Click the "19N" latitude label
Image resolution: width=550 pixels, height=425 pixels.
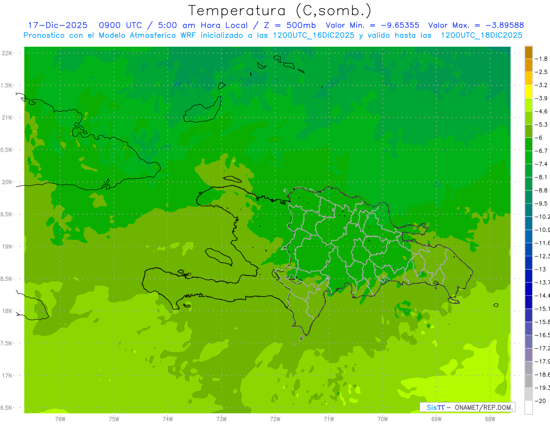(x=7, y=247)
